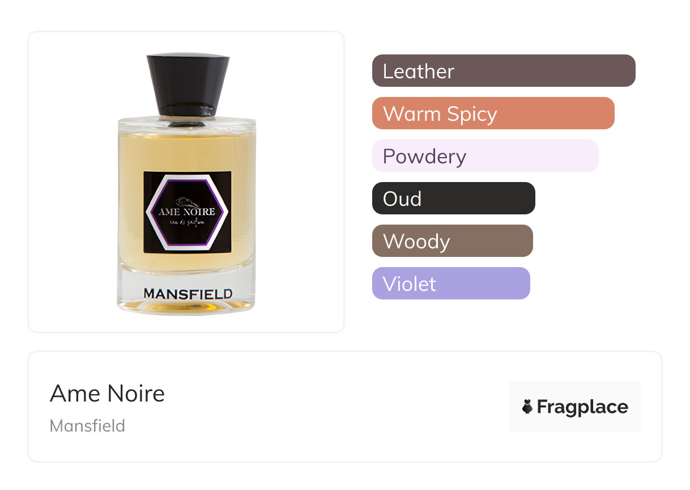Click the eau de parfum script on label
This screenshot has height=490, width=690.
(x=187, y=223)
